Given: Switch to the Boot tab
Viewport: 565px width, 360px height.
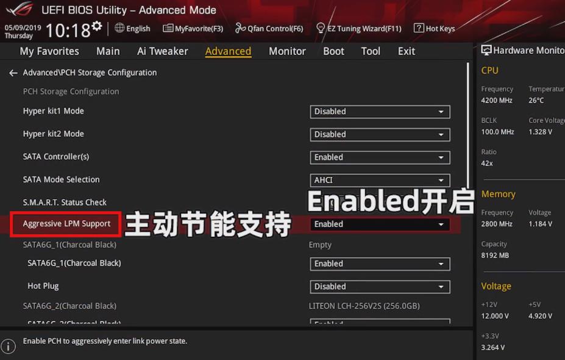Looking at the screenshot, I should (x=333, y=51).
